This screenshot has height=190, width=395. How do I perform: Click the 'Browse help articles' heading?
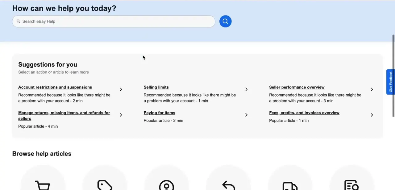click(42, 154)
